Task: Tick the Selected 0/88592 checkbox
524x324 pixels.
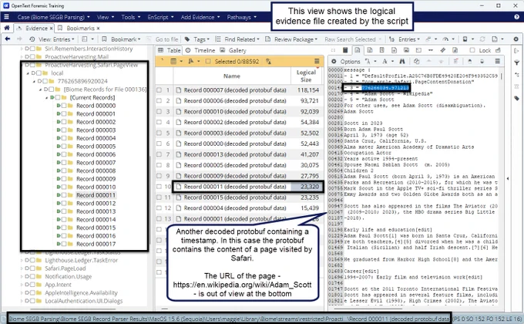Action: [x=208, y=61]
